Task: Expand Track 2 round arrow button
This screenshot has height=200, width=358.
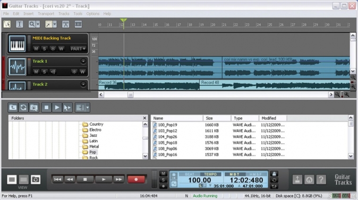Action: (83, 84)
